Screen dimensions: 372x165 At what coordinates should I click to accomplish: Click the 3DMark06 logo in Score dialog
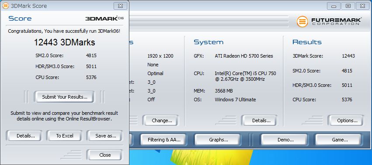[104, 18]
